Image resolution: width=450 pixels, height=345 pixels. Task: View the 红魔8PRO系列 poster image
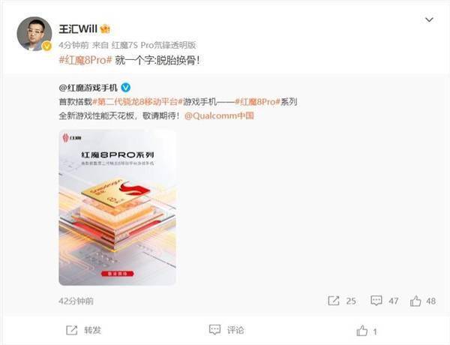(x=117, y=208)
